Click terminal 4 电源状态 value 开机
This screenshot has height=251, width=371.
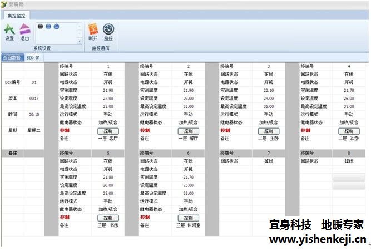[x=349, y=82]
